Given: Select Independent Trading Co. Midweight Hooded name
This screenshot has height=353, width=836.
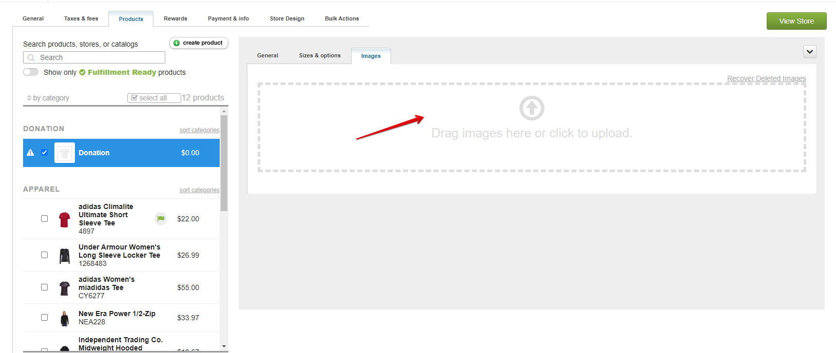Looking at the screenshot, I should coord(121,344).
